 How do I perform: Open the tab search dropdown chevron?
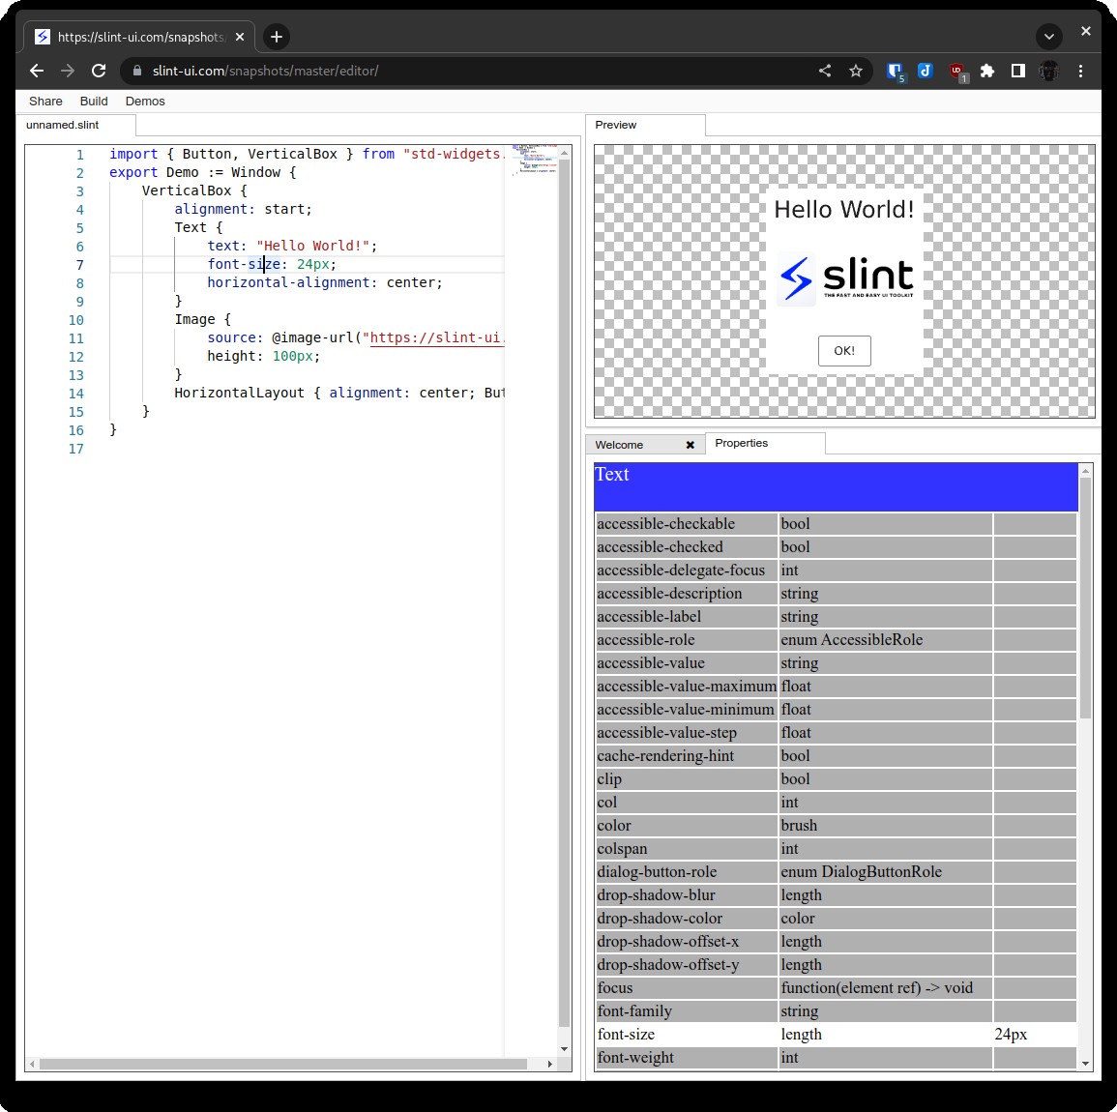(1048, 37)
